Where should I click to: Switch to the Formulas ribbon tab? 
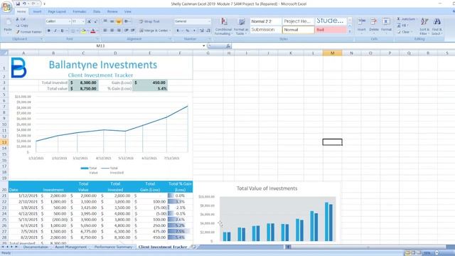[79, 11]
